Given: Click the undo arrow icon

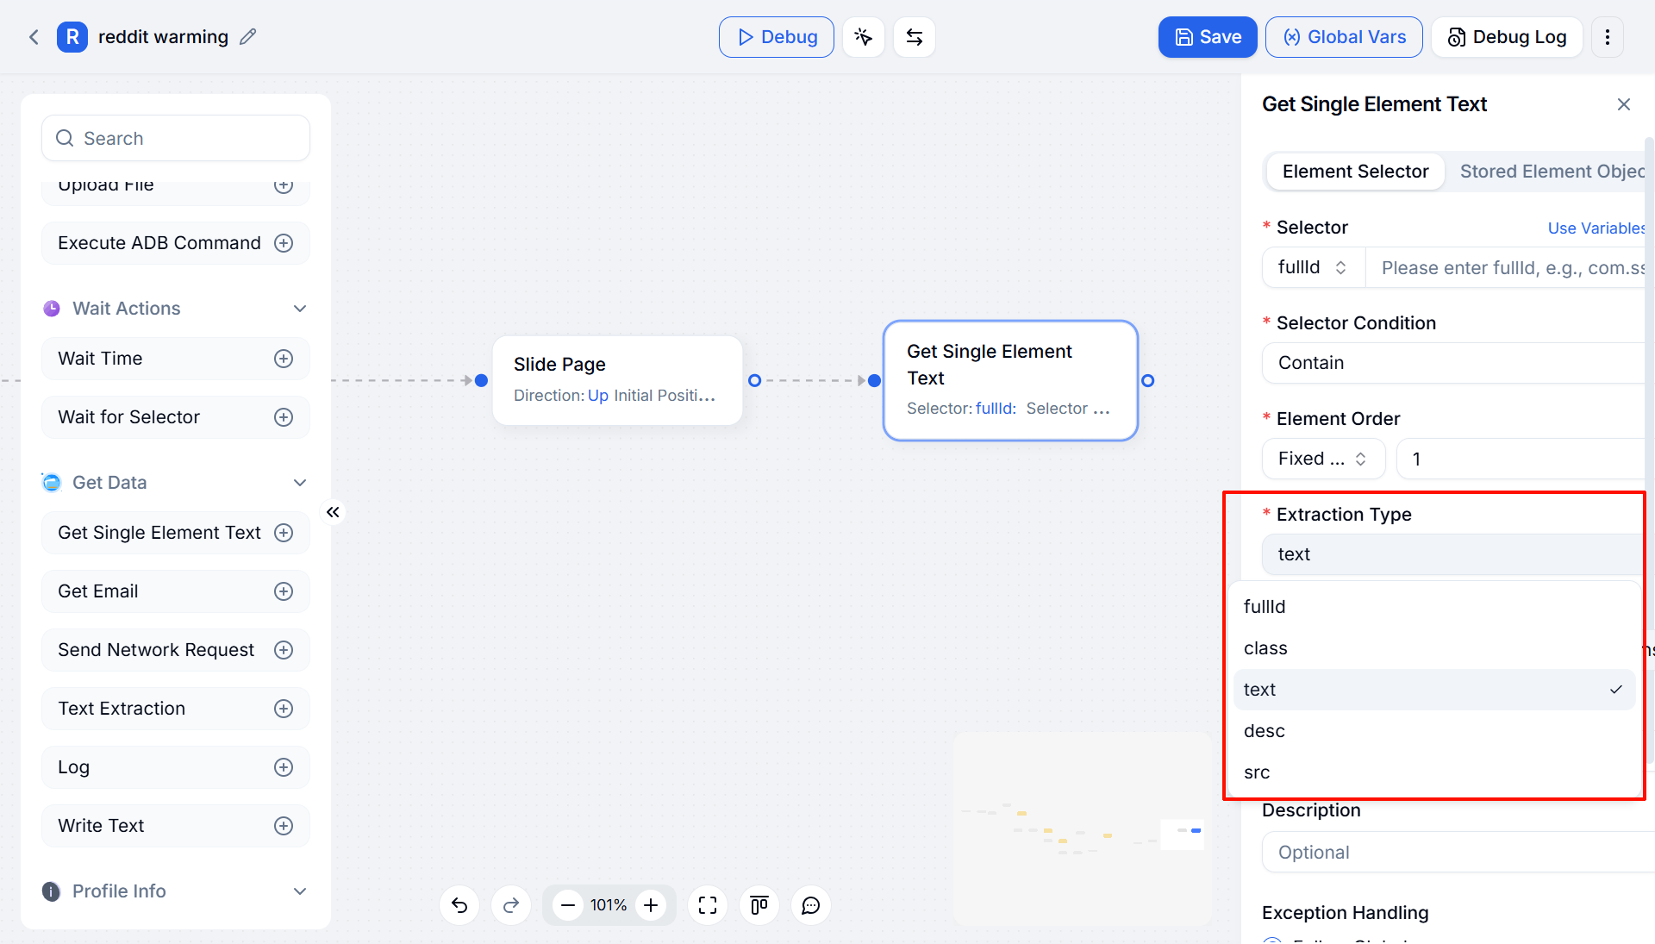Looking at the screenshot, I should [459, 905].
